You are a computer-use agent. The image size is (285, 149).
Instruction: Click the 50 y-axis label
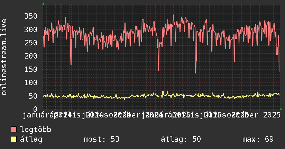click(x=33, y=96)
